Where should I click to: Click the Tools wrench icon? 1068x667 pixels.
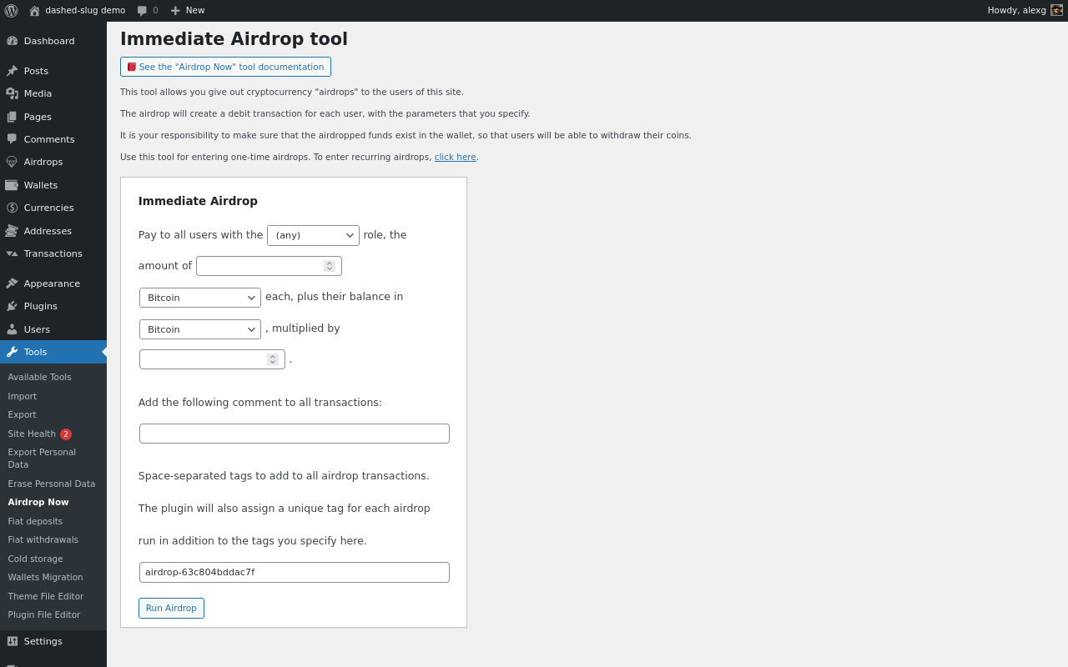(12, 352)
